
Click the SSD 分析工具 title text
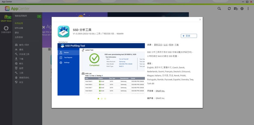pyautogui.click(x=82, y=30)
